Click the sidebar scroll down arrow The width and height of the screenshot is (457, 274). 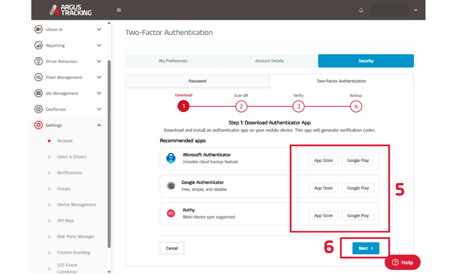pos(109,272)
